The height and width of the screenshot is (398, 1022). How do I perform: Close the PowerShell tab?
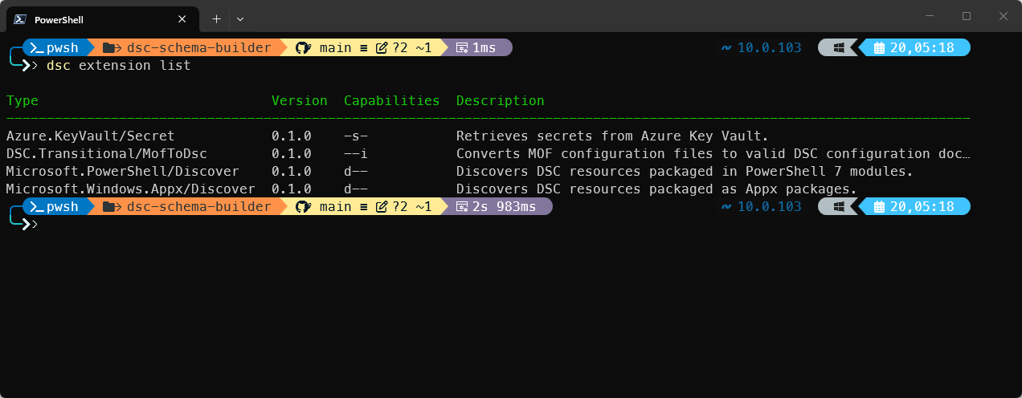(x=182, y=19)
